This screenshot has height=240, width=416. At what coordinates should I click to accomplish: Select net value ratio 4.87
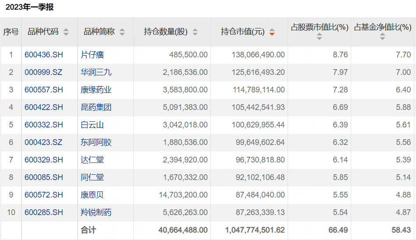(x=403, y=212)
